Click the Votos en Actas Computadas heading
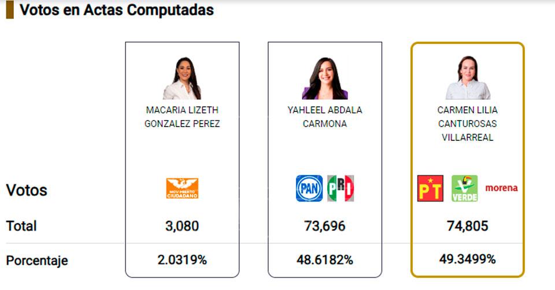Screen dimensions: 555x290 [x=117, y=10]
